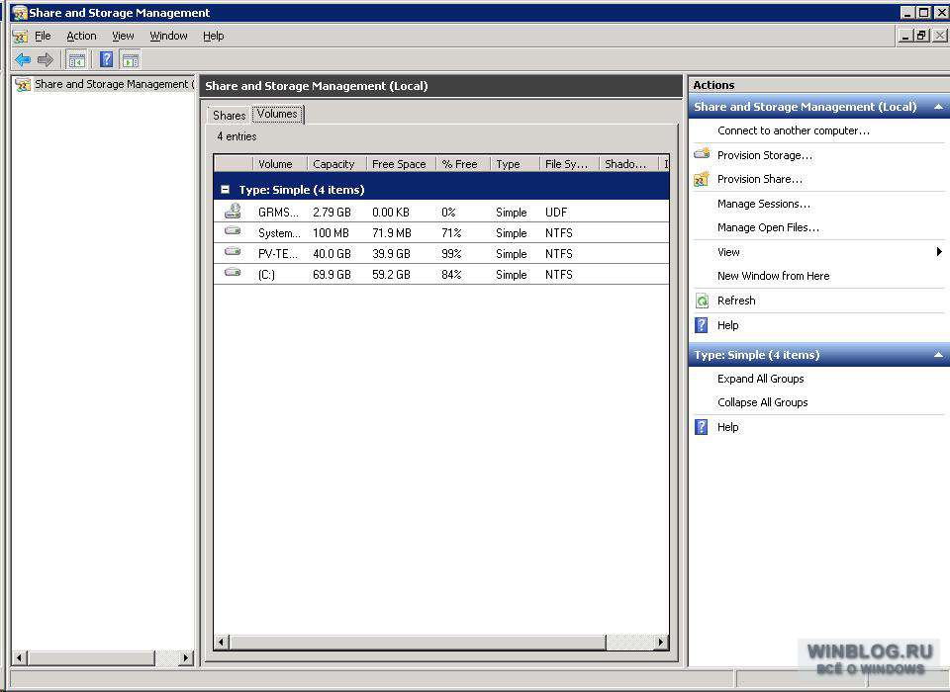Switch to the Shares tab
The height and width of the screenshot is (692, 950).
[229, 115]
